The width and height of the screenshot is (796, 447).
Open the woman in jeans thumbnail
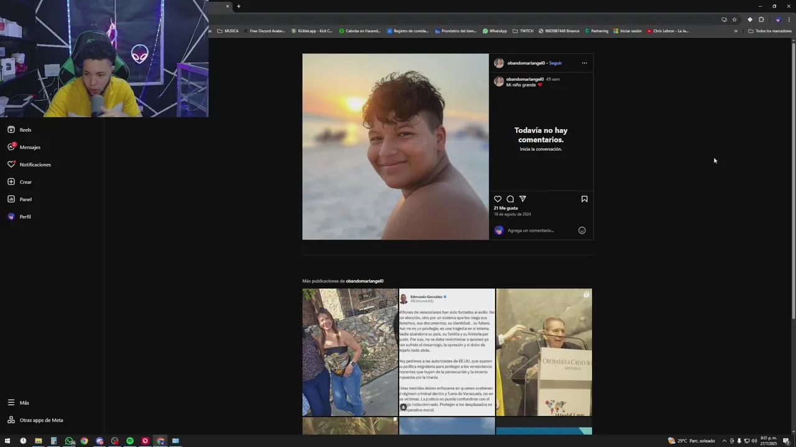coord(350,352)
